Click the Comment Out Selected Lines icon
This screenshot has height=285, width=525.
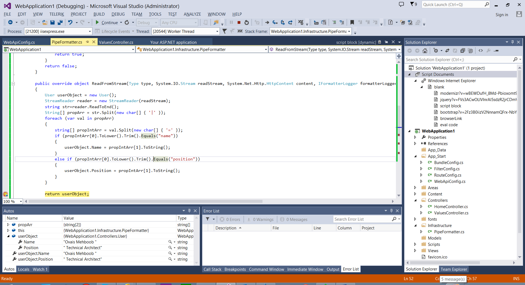[x=334, y=22]
